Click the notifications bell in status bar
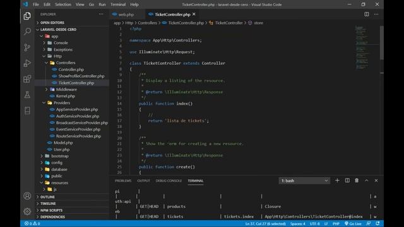This screenshot has height=227, width=404. tap(377, 223)
